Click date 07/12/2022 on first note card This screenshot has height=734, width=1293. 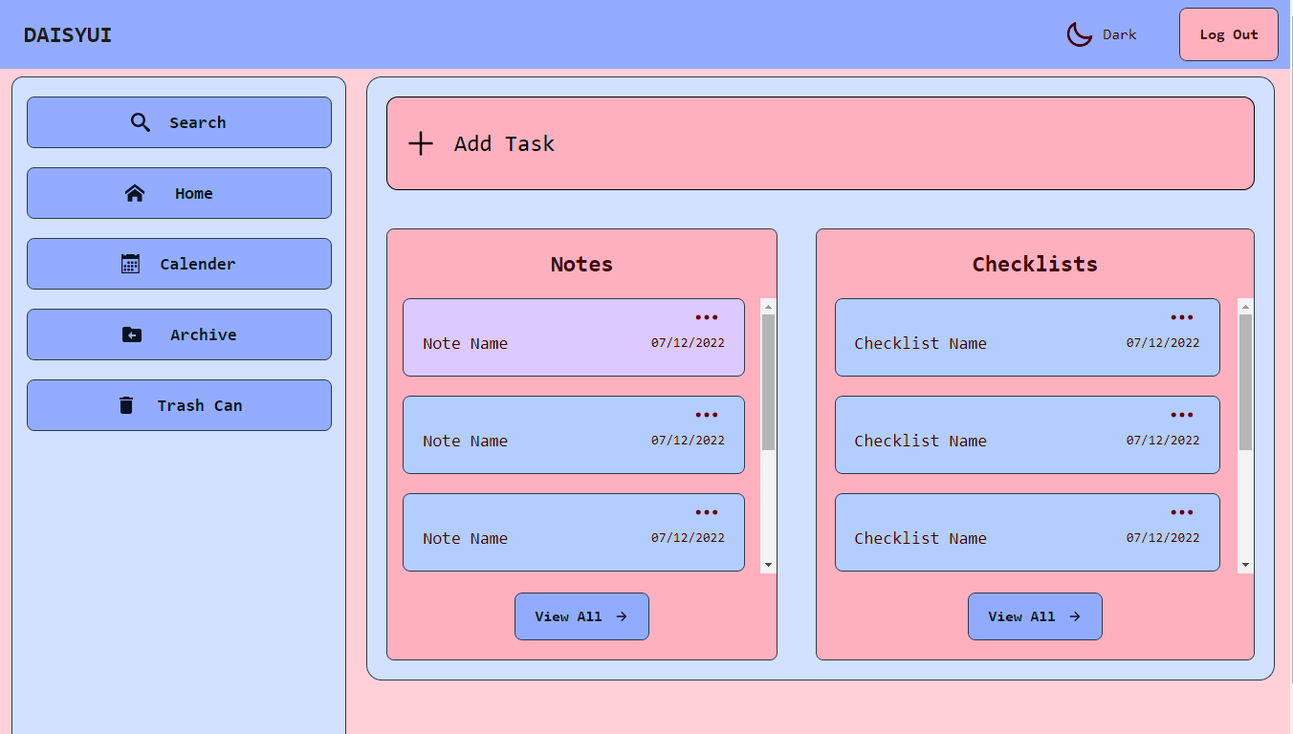(x=689, y=343)
